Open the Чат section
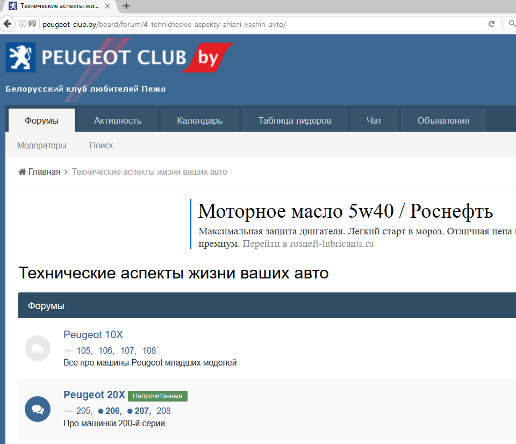516x444 pixels. click(374, 120)
